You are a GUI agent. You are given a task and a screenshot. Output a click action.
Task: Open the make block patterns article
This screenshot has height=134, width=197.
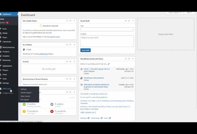(94, 97)
